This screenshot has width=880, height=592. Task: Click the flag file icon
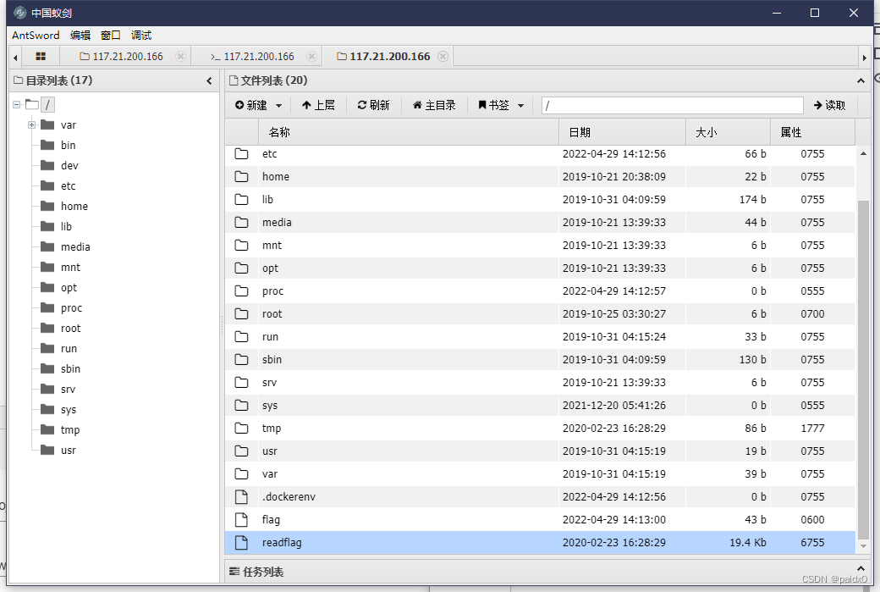(x=241, y=519)
